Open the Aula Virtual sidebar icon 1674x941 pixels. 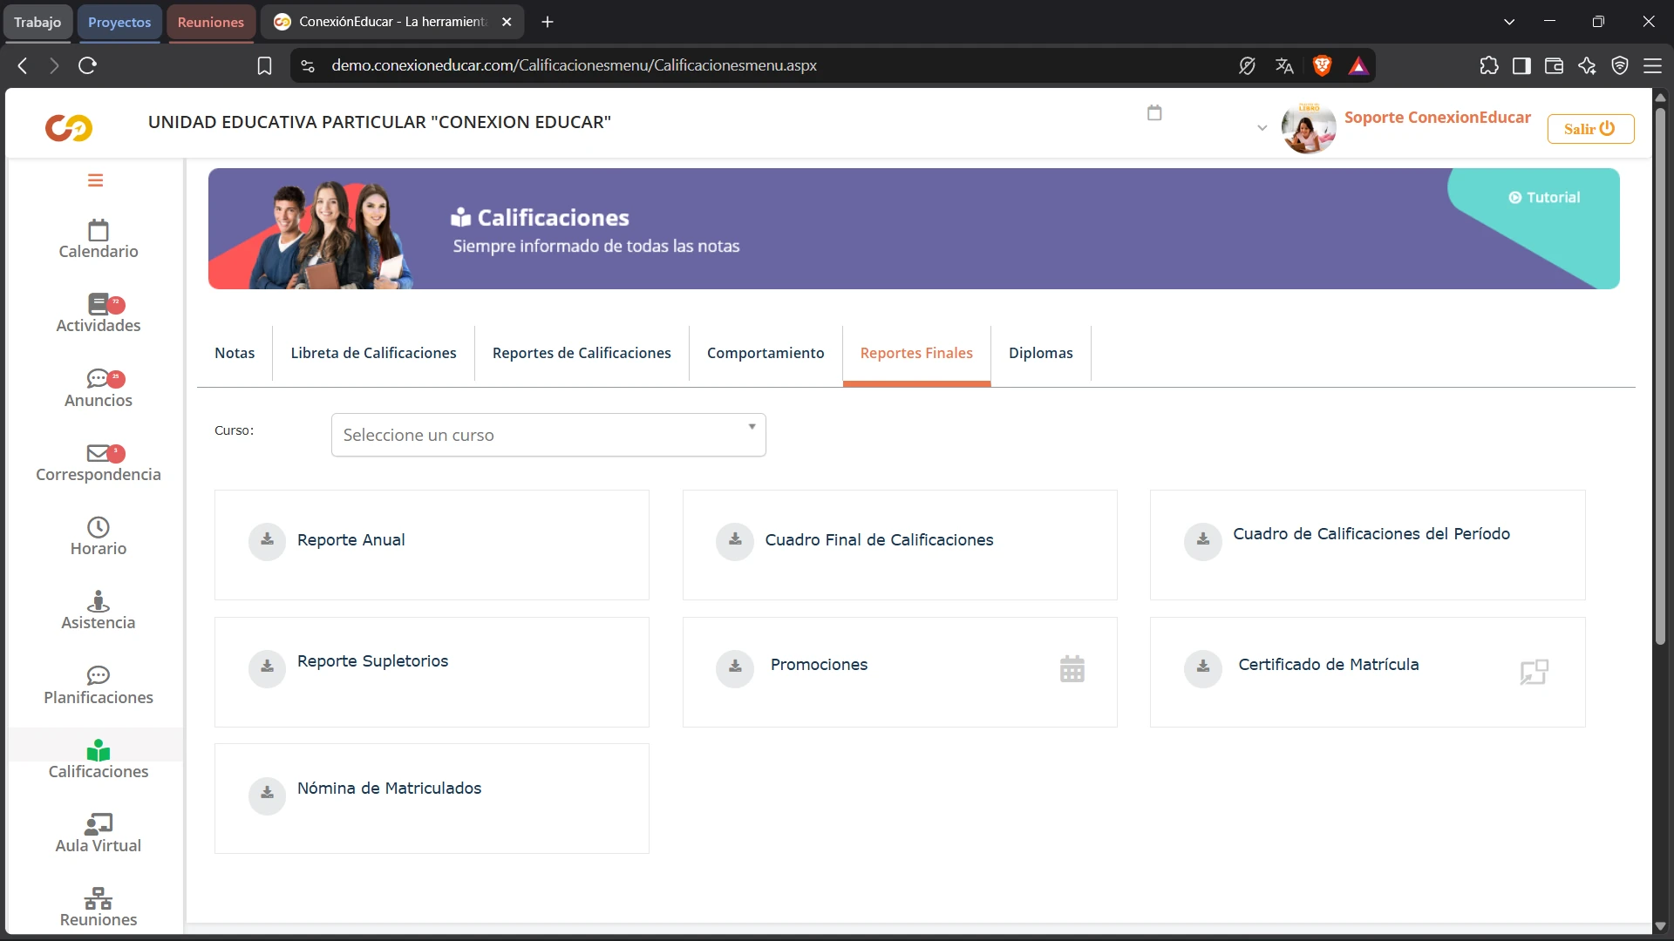(99, 824)
